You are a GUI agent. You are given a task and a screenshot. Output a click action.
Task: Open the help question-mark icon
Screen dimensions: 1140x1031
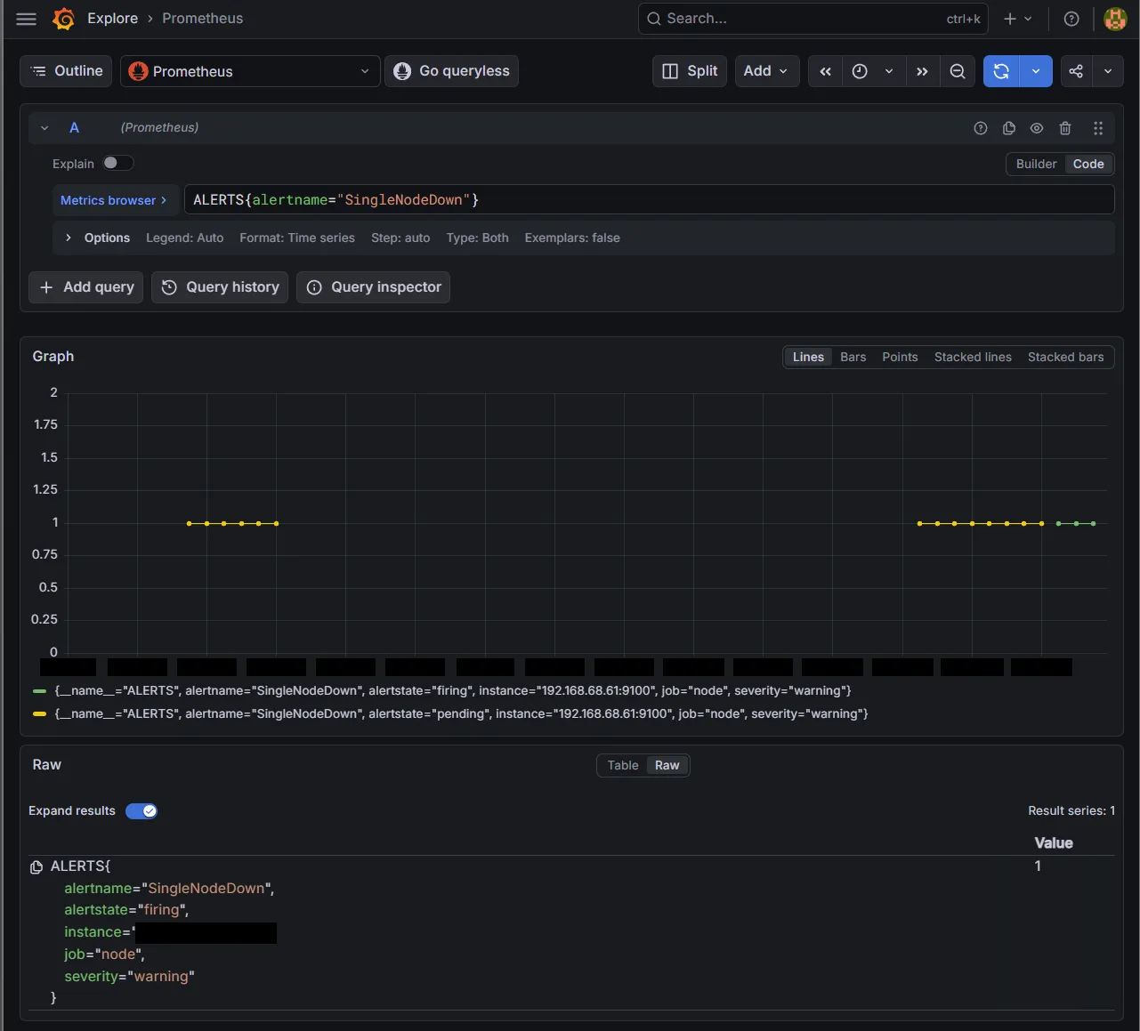1071,19
